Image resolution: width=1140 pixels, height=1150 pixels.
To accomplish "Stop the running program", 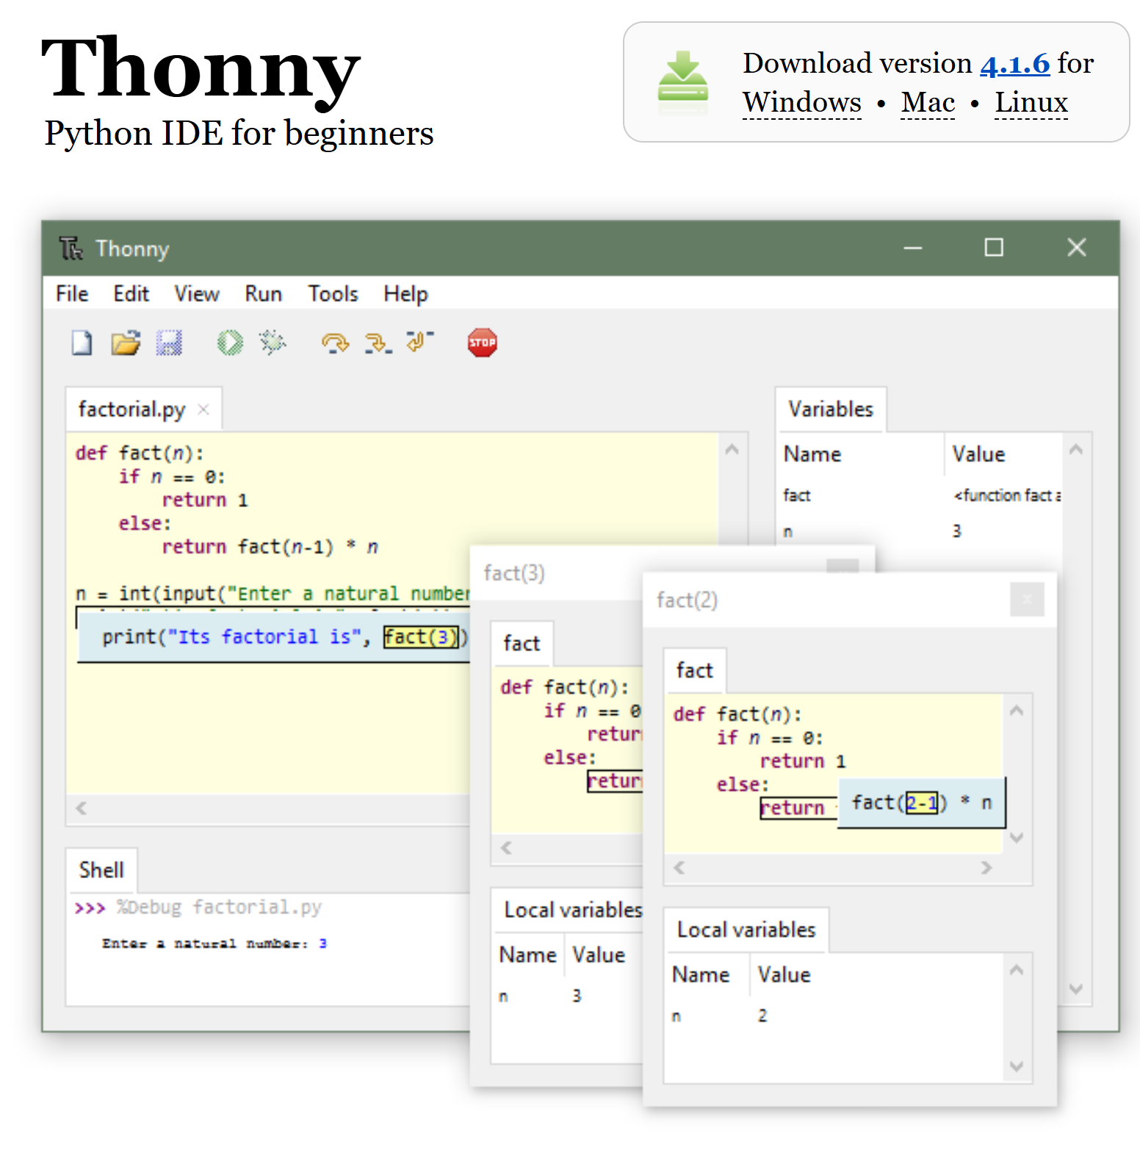I will click(481, 342).
